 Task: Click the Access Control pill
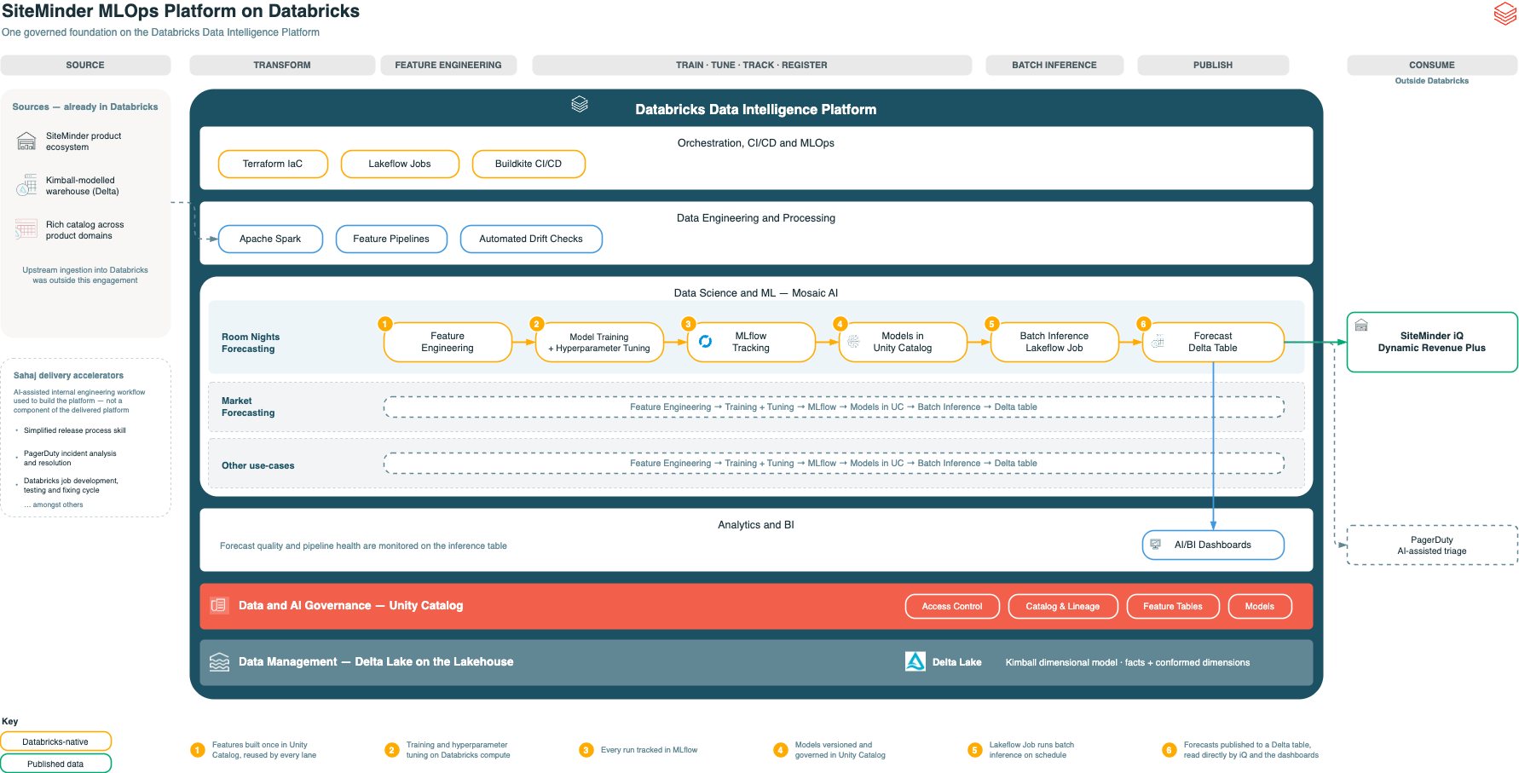pos(952,606)
